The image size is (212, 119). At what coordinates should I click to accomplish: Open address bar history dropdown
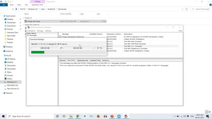[x=183, y=9]
